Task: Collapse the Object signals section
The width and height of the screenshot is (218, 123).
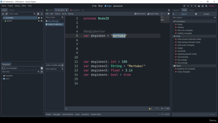Action: (173, 66)
